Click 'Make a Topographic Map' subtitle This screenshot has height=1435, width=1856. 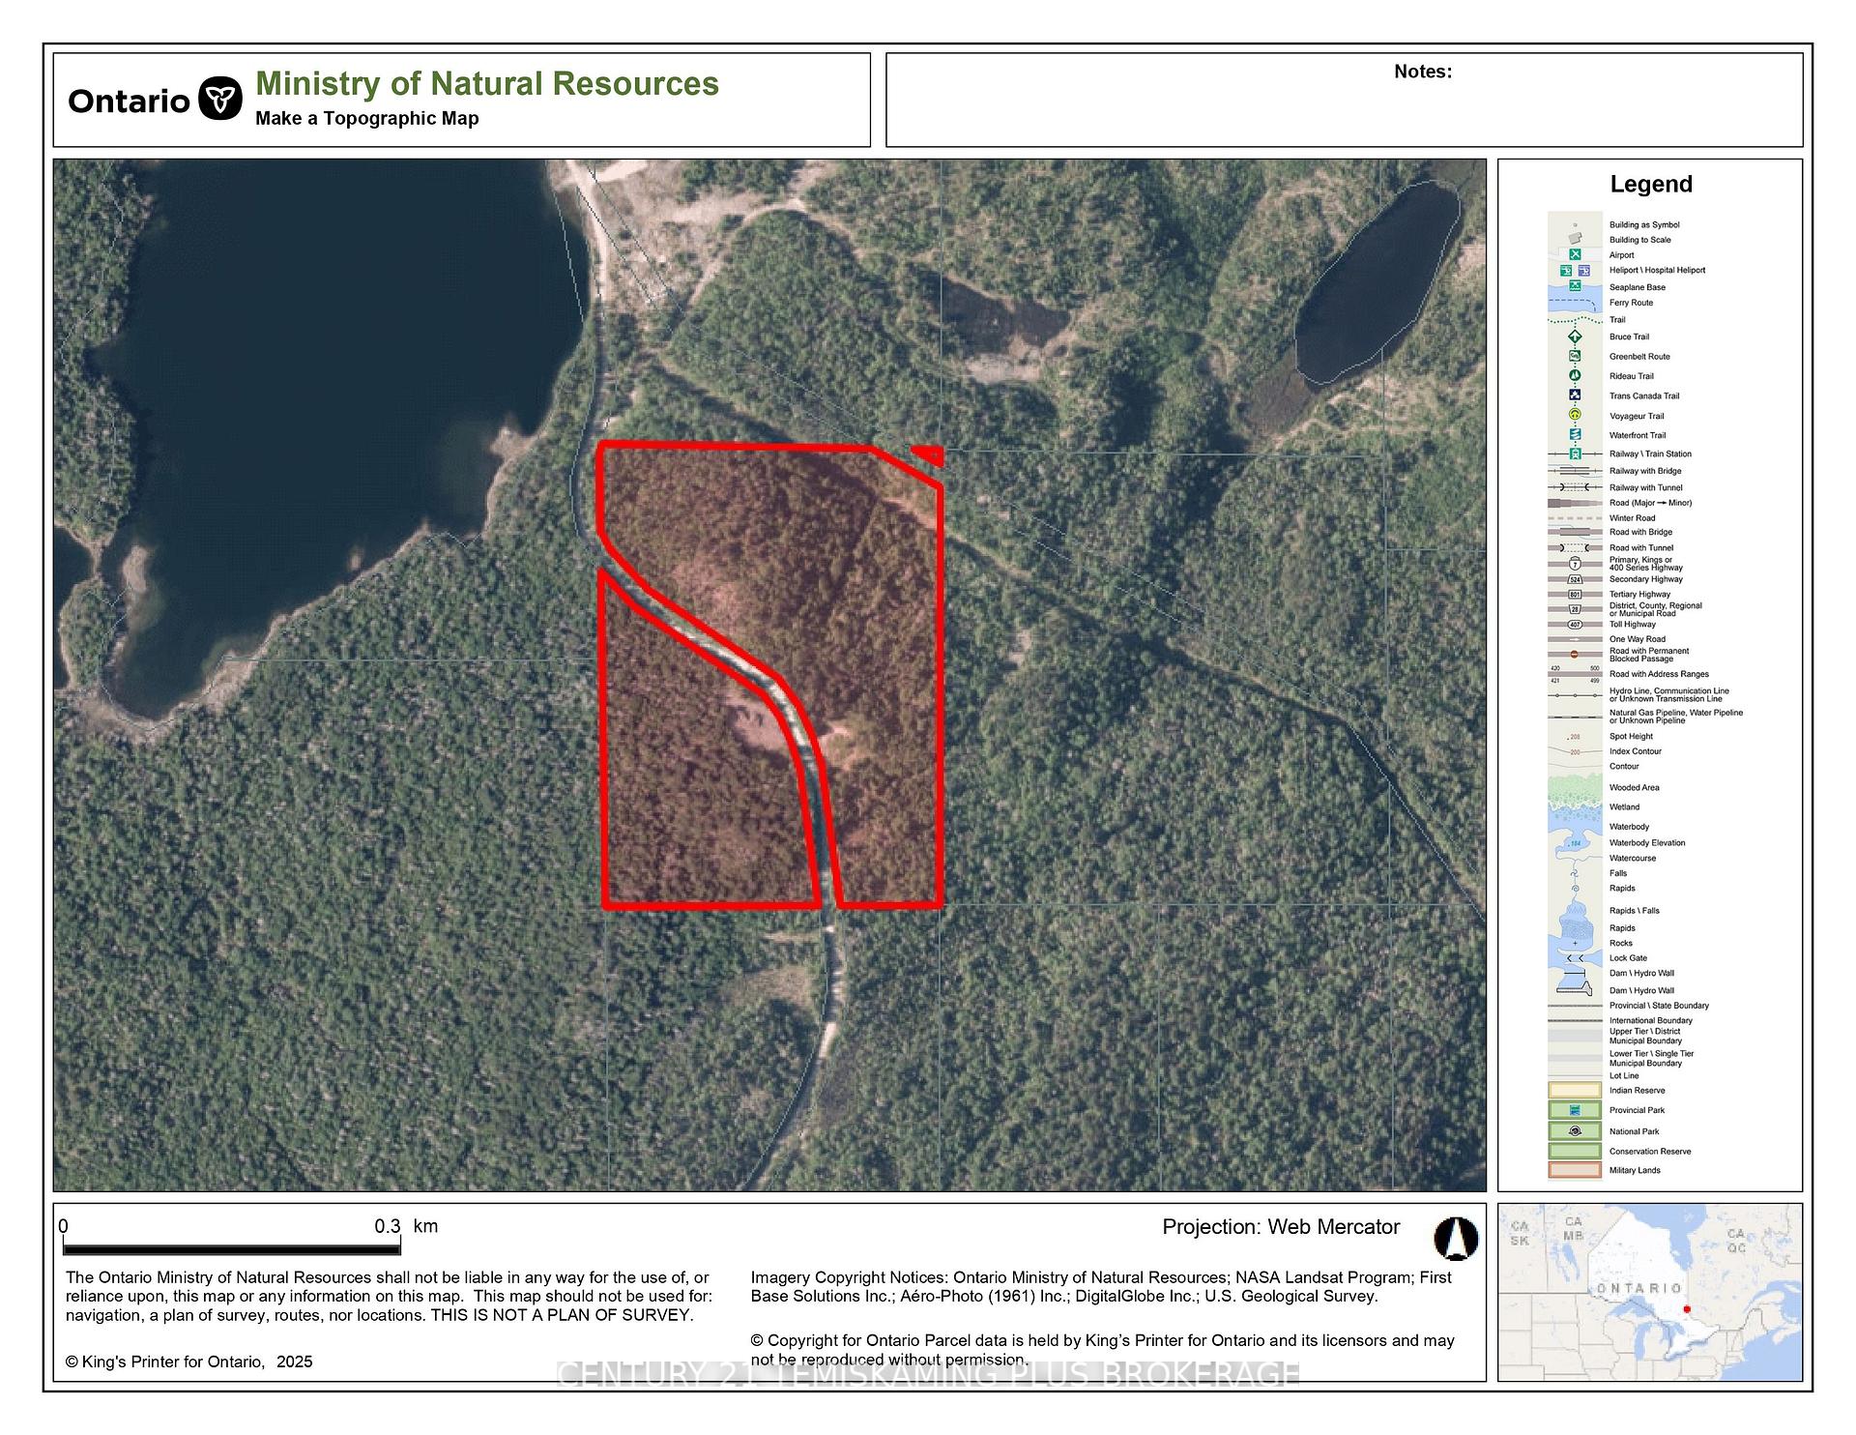pyautogui.click(x=367, y=118)
